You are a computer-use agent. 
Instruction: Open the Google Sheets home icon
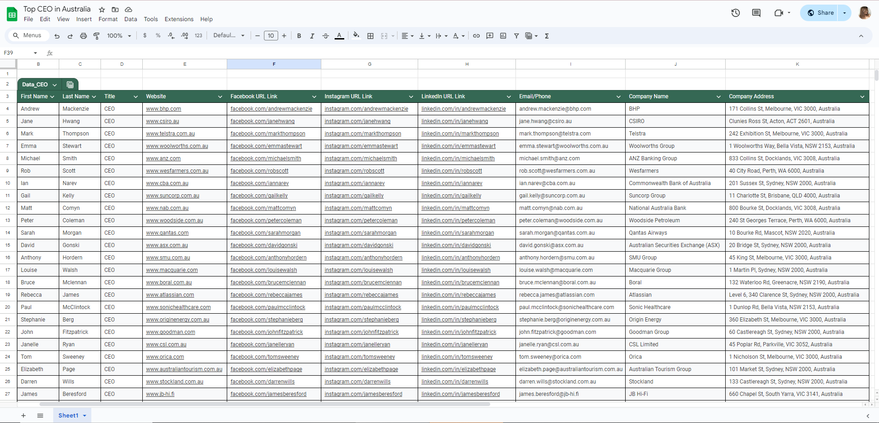tap(12, 14)
